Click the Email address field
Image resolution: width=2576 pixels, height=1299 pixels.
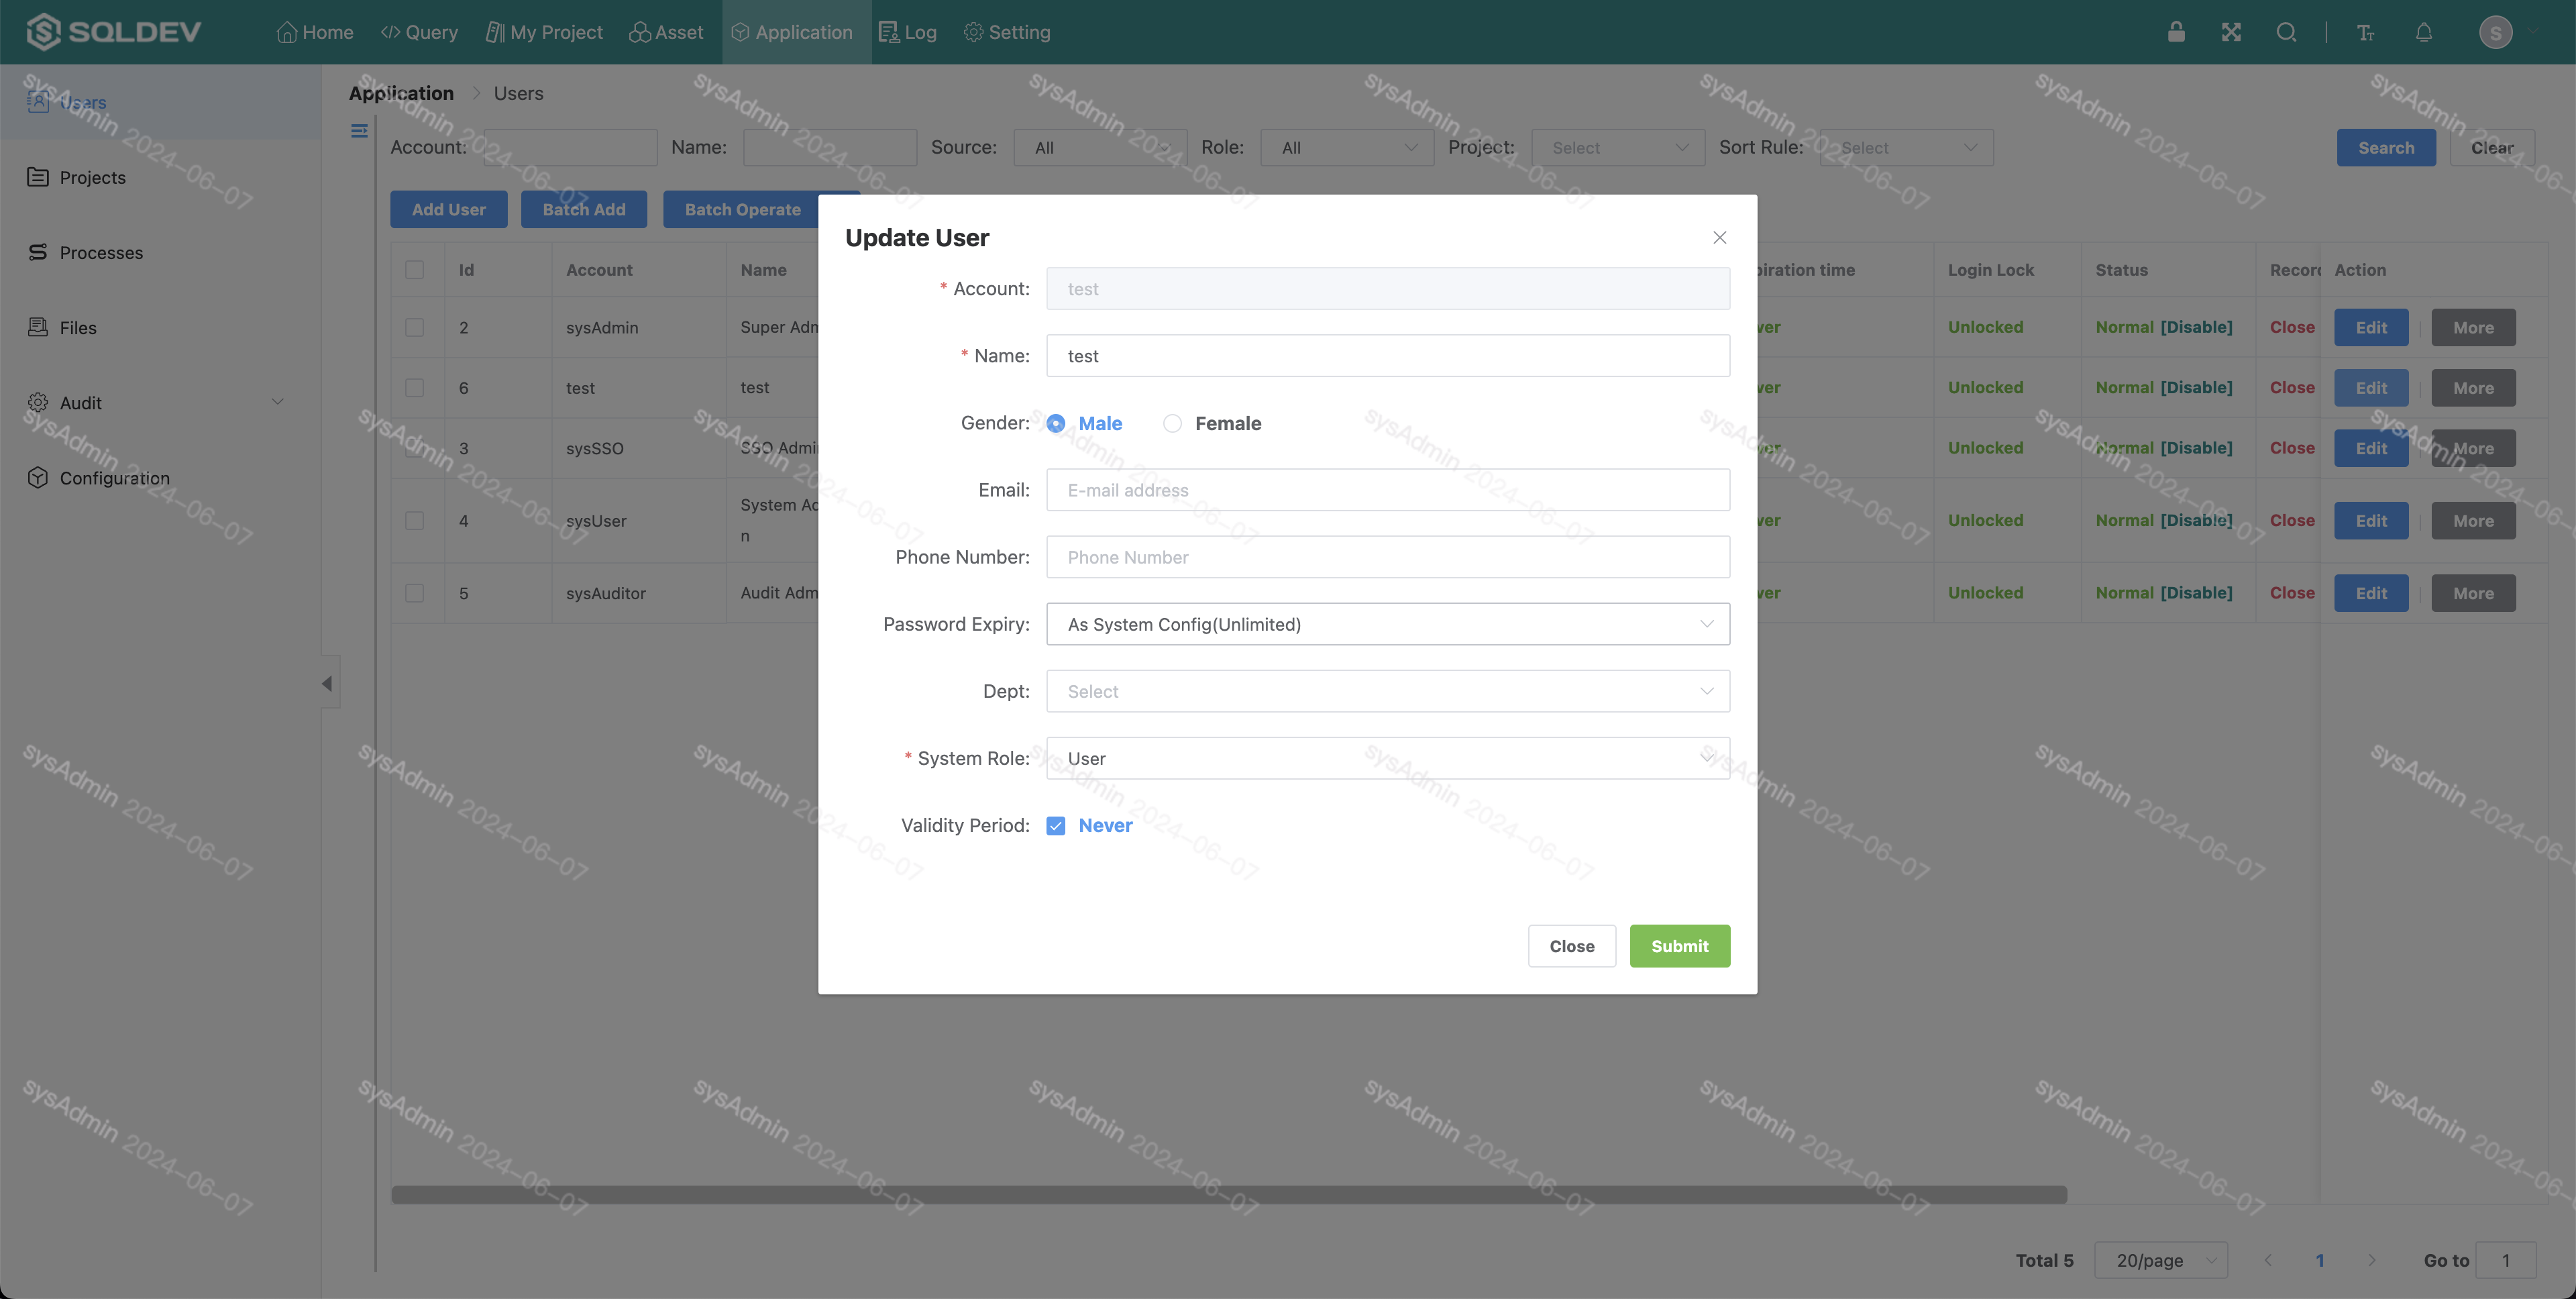click(x=1387, y=490)
